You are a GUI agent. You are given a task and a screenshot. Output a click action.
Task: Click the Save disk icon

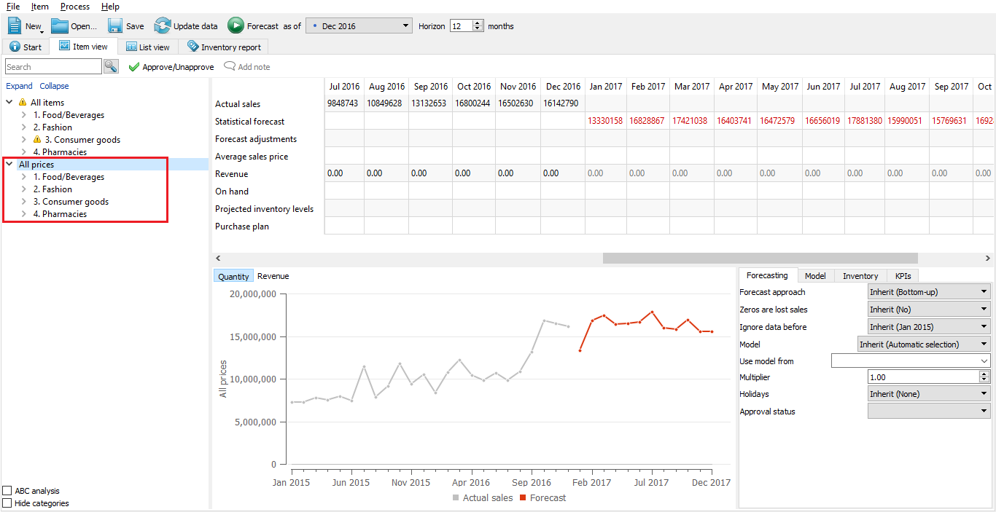pyautogui.click(x=115, y=25)
